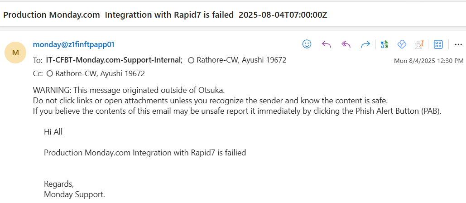The width and height of the screenshot is (466, 203).
Task: Reply to this email
Action: pos(326,44)
